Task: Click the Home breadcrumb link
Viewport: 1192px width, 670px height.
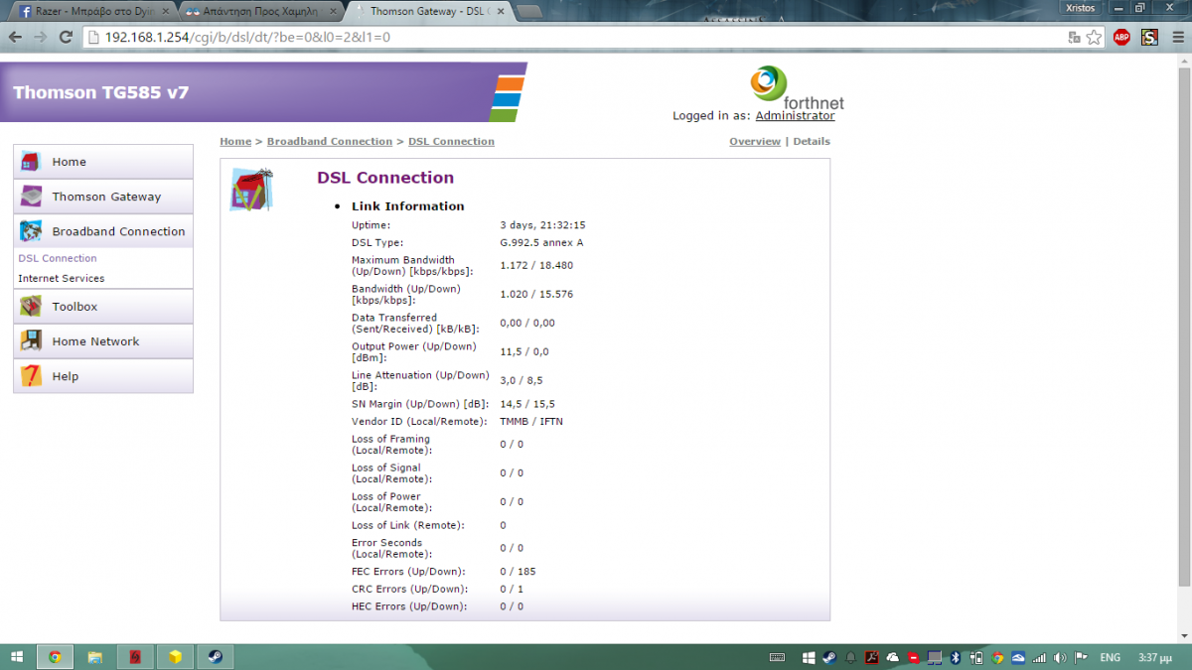Action: (235, 141)
